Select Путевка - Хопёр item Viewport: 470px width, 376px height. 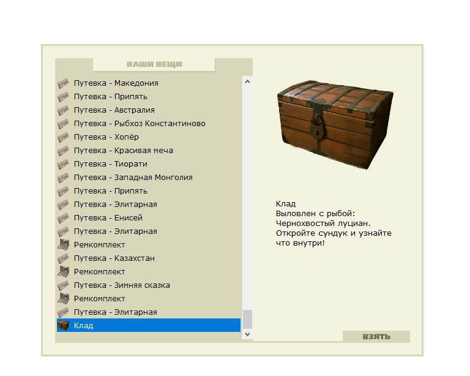point(149,137)
